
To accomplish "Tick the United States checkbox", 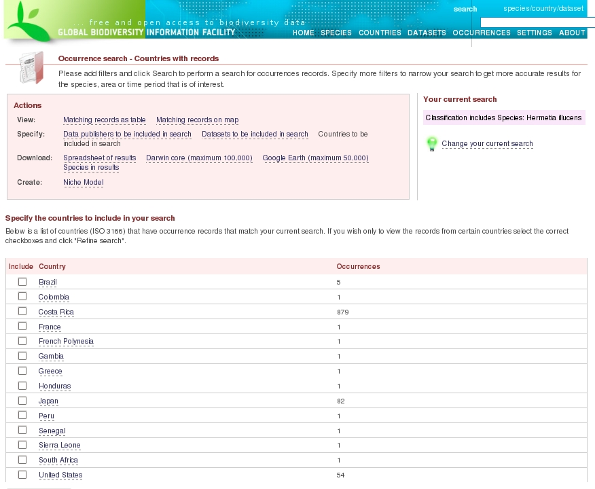I will point(22,475).
